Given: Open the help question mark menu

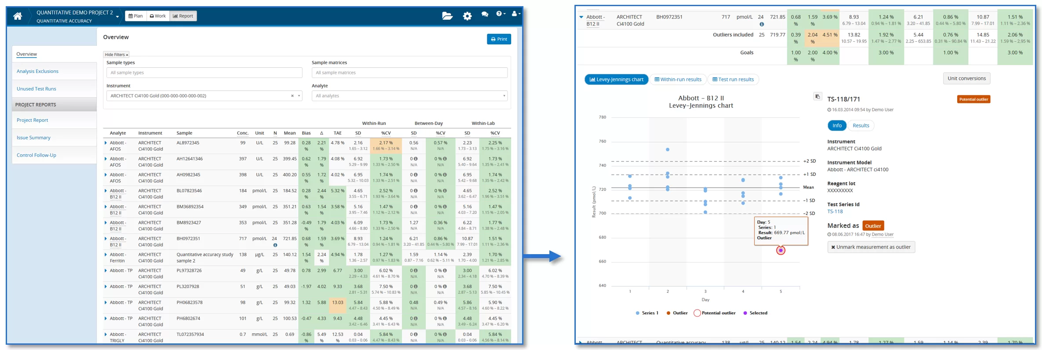Looking at the screenshot, I should coord(500,14).
